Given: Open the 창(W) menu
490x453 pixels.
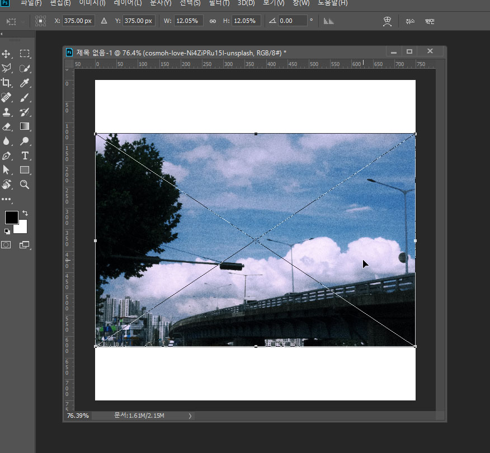Looking at the screenshot, I should (301, 3).
